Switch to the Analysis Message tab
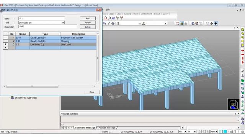This screenshot has width=245, height=137. [107, 128]
